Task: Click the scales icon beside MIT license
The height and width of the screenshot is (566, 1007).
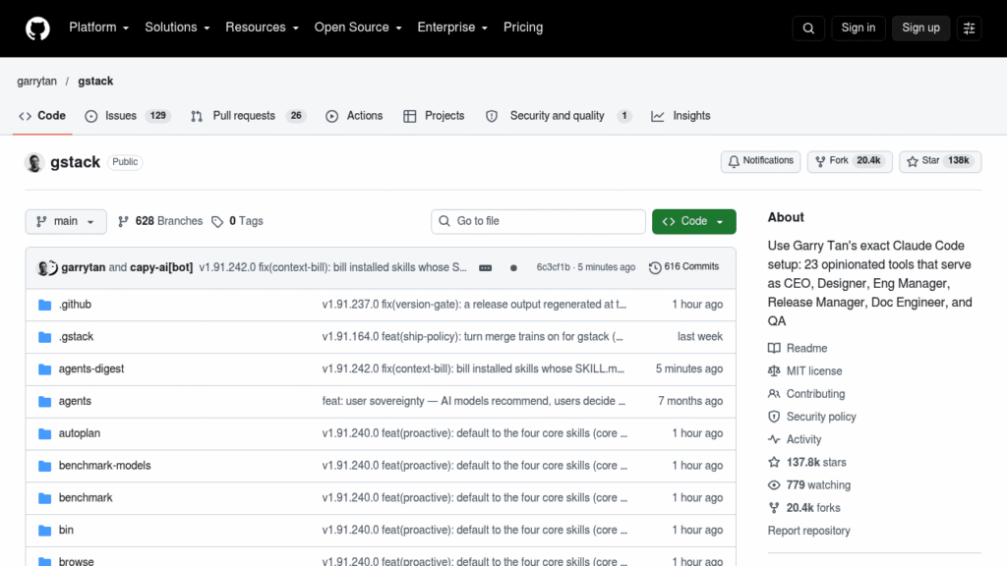Action: 774,370
